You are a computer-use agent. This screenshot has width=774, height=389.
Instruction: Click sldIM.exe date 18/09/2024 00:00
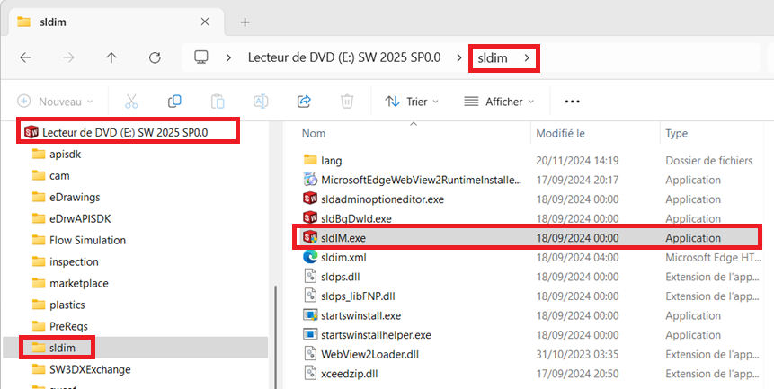pos(577,238)
